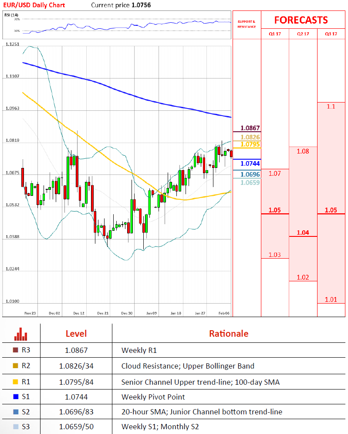This screenshot has width=348, height=434.
Task: Click the RSI 30% level label
Action: point(17,31)
